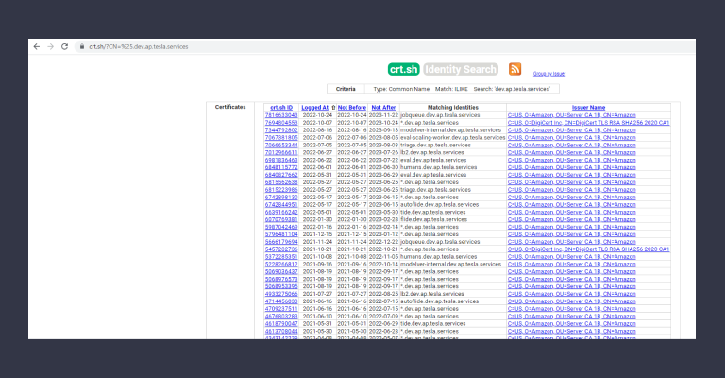Open certificate ID 7067381805
Image resolution: width=725 pixels, height=378 pixels.
coord(281,137)
